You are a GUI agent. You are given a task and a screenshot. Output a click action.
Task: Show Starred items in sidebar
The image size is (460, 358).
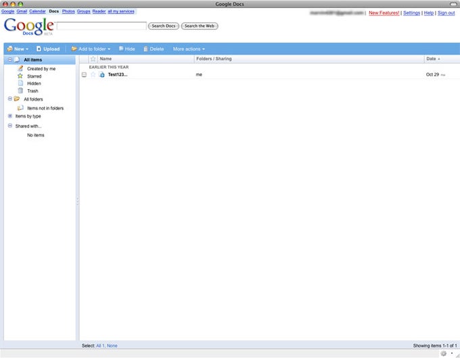pos(34,76)
